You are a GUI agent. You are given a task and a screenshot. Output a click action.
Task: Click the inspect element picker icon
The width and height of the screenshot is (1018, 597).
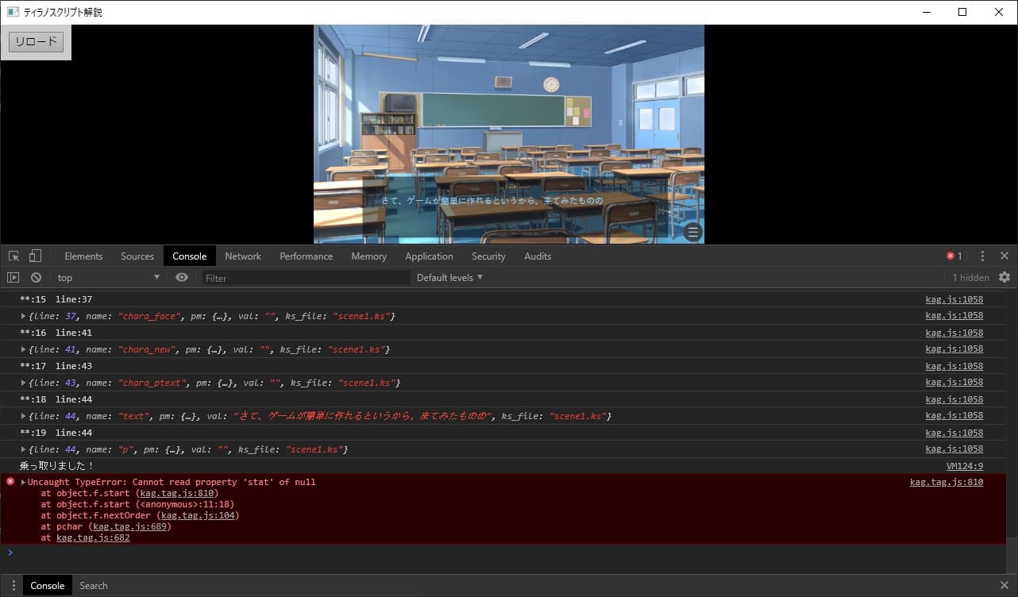point(13,256)
